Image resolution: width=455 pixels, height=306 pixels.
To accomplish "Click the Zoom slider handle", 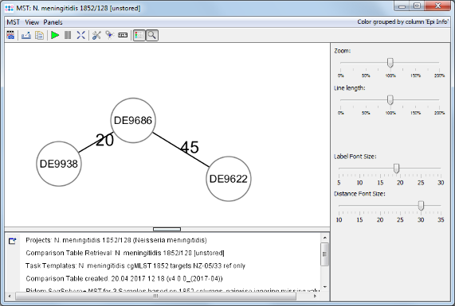I will [390, 63].
